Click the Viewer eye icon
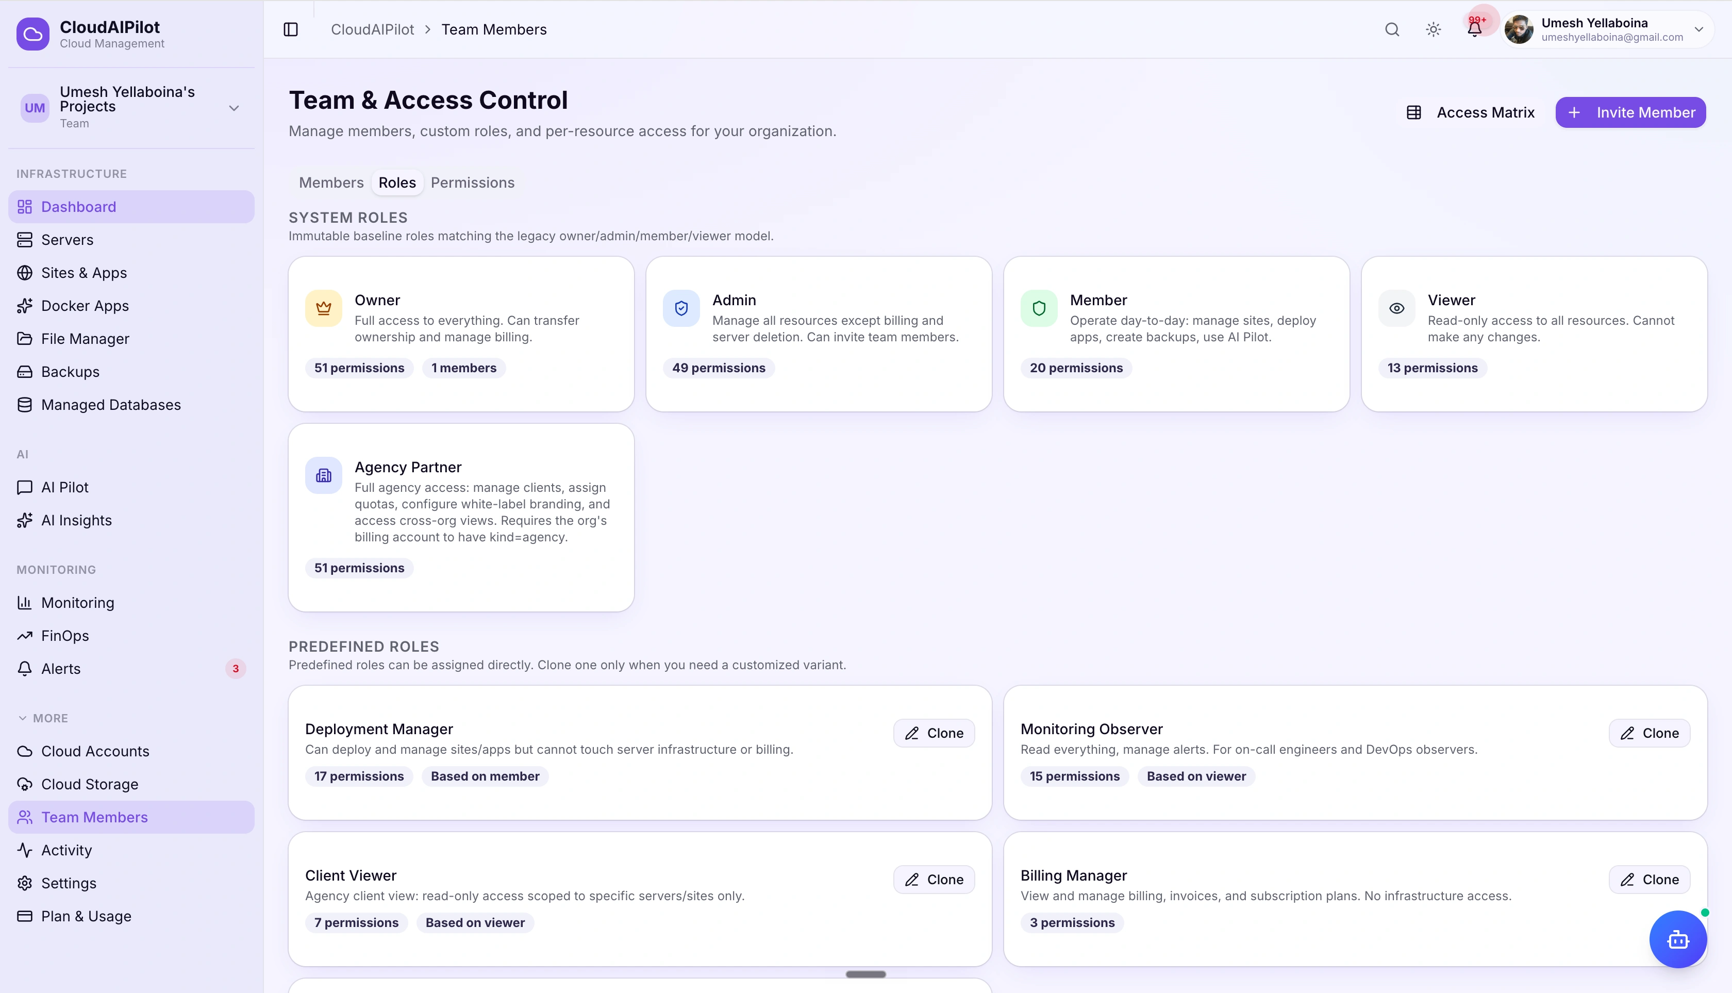The image size is (1732, 993). pyautogui.click(x=1396, y=308)
